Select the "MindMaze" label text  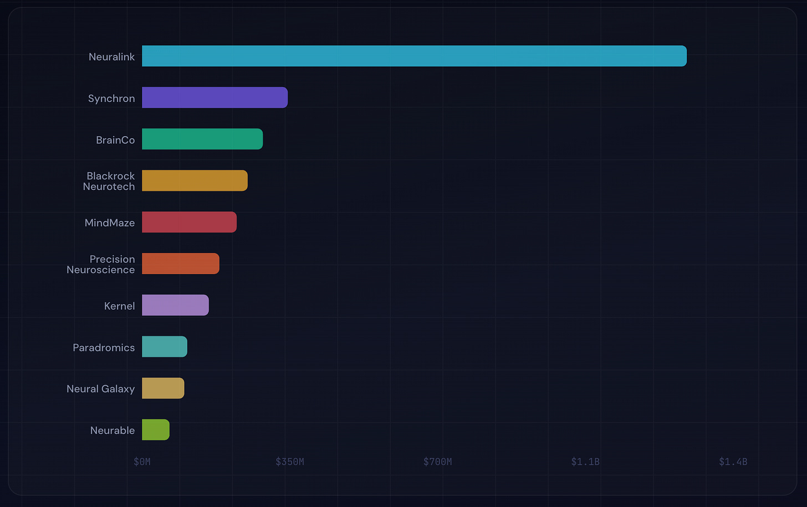click(x=110, y=223)
